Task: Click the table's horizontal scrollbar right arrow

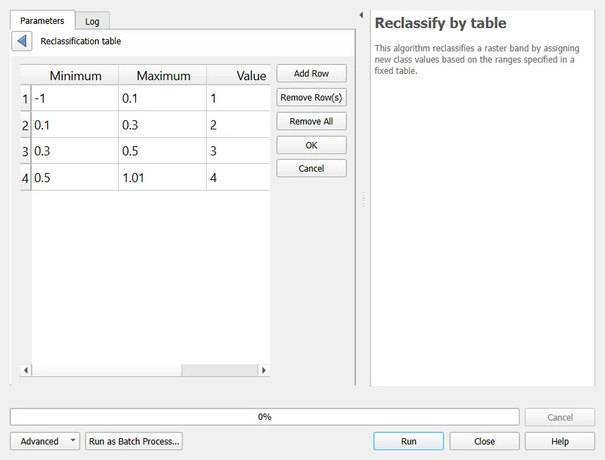Action: pyautogui.click(x=264, y=371)
